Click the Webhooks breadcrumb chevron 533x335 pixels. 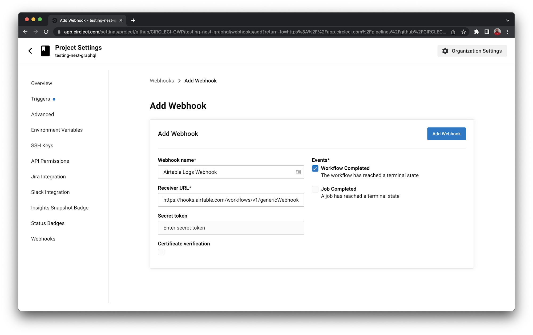[x=179, y=81]
